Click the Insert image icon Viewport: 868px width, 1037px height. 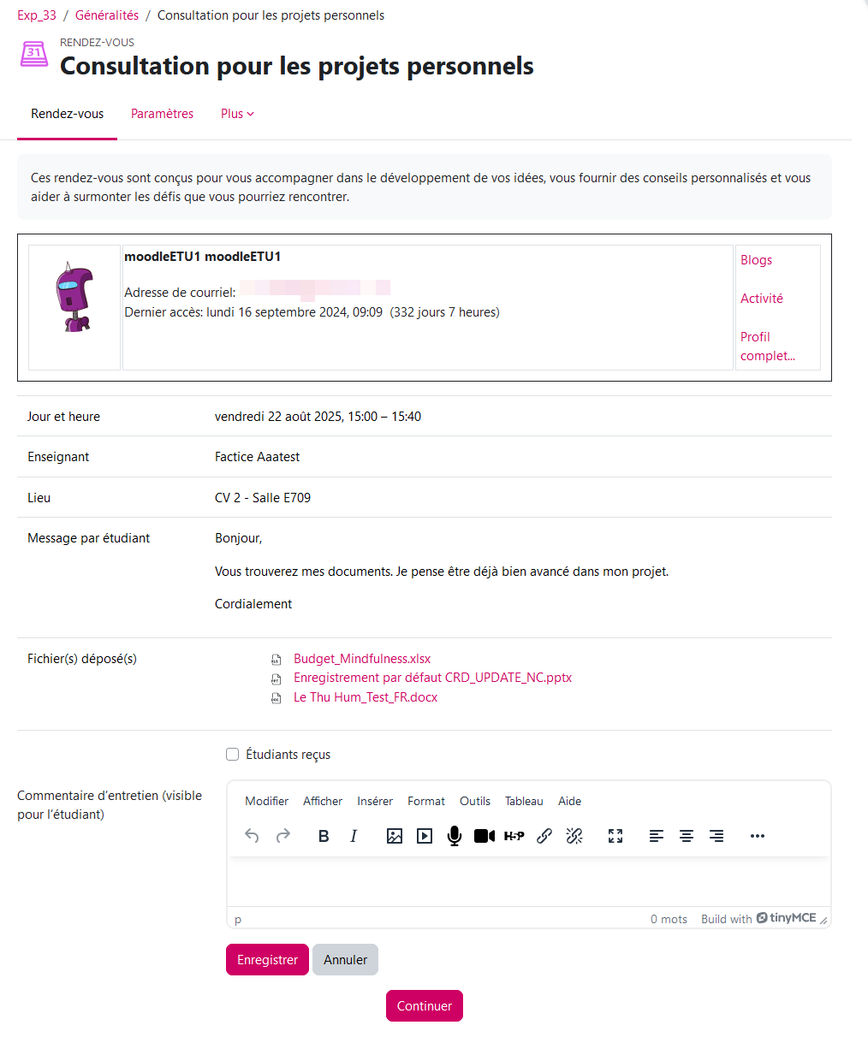(395, 836)
